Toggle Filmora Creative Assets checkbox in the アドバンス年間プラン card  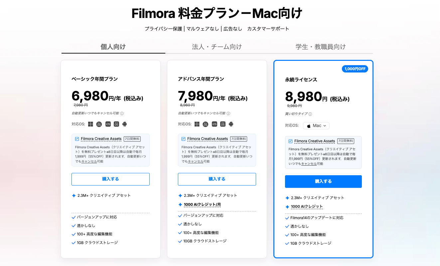pos(184,139)
